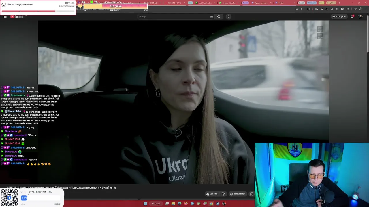Screen dimensions: 369x207
Task: Expand the 'Donations' tab group
Action: [312, 3]
